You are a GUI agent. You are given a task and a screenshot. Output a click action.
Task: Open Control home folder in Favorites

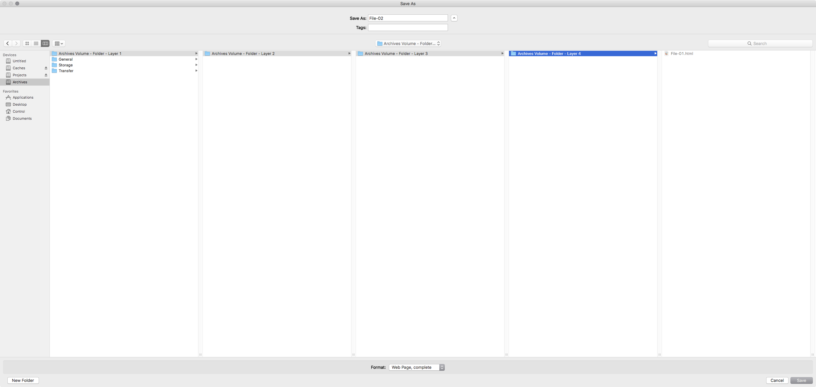[x=25, y=111]
